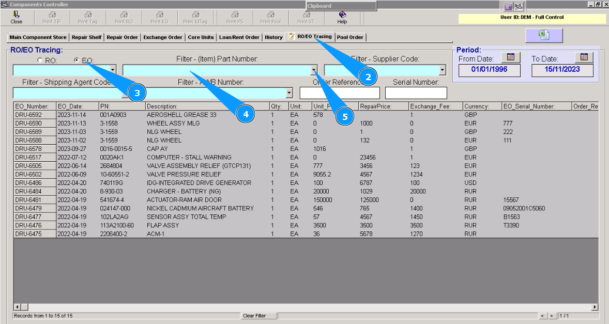Click the horizontal scrollbar right arrow

[595, 307]
